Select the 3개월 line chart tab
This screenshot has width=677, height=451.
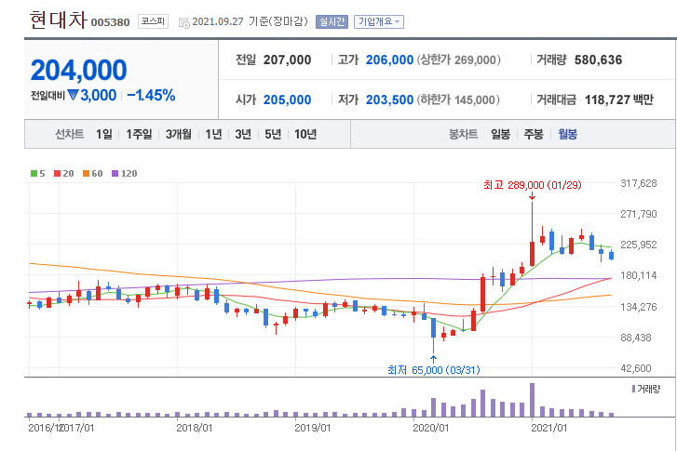[x=178, y=134]
